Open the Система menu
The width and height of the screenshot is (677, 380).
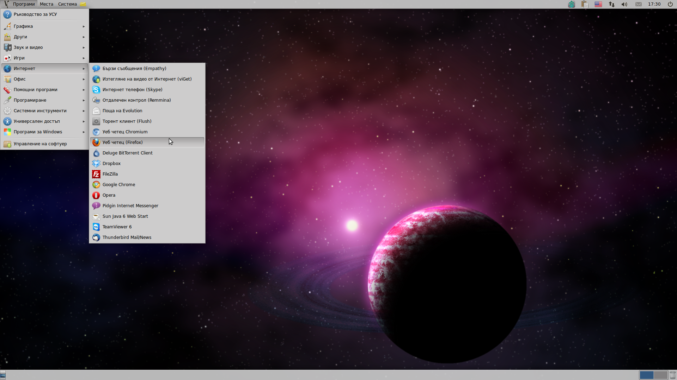(x=67, y=4)
